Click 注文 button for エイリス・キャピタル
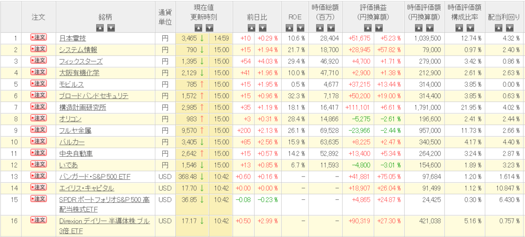 [x=38, y=187]
